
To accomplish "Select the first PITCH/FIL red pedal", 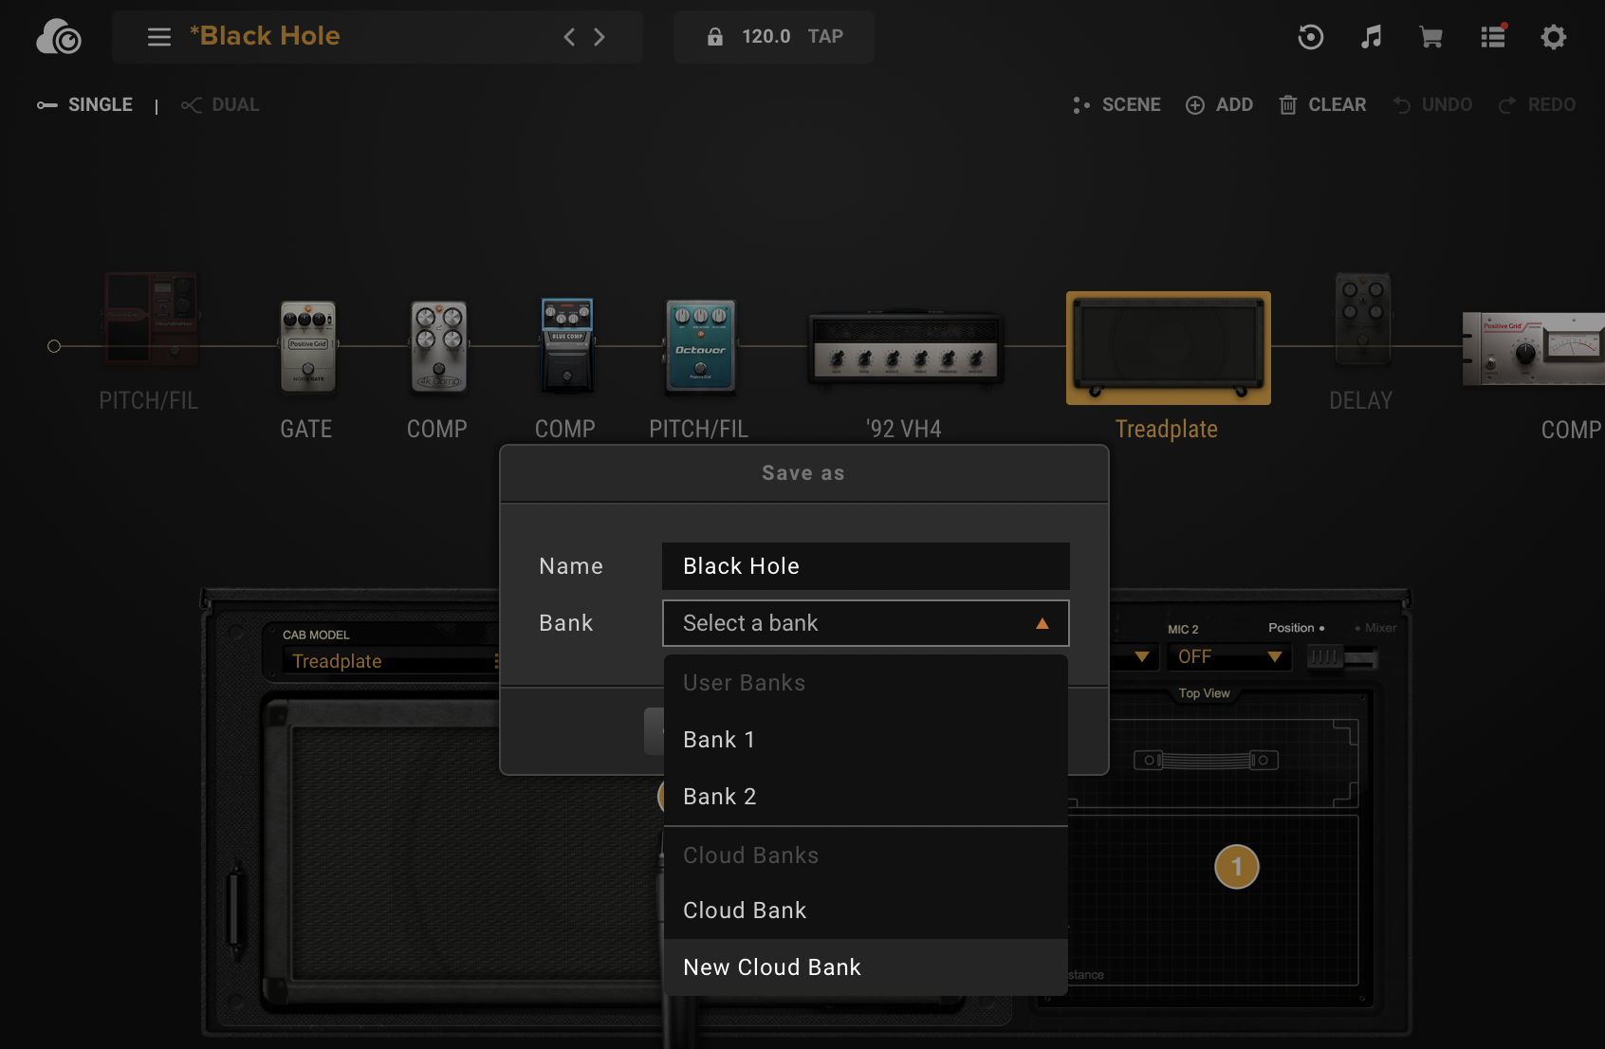I will point(150,319).
